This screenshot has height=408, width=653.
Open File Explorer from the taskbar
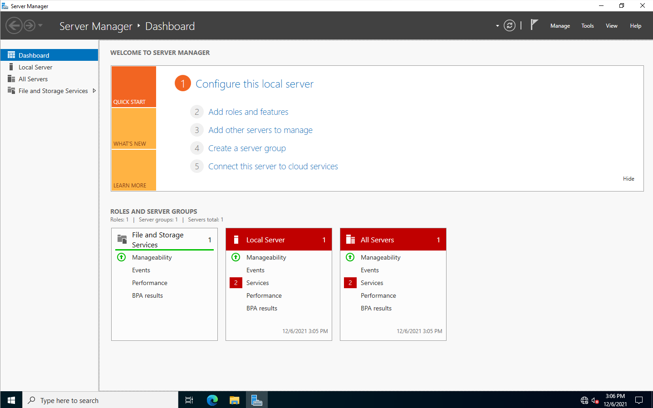point(234,400)
